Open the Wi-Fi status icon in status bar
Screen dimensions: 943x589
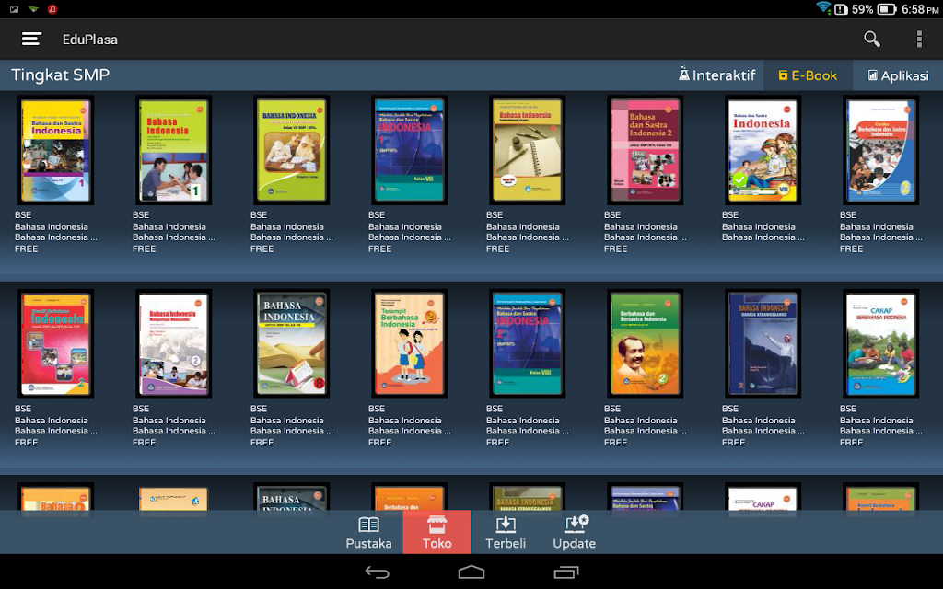[823, 8]
